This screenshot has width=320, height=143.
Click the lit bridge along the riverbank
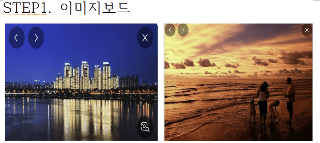[x=81, y=94]
